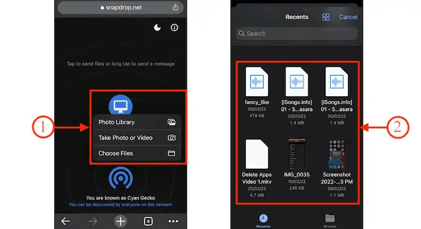Image resolution: width=421 pixels, height=229 pixels.
Task: Tap 'You are known as Cyan Gecko' text
Action: pos(121,198)
